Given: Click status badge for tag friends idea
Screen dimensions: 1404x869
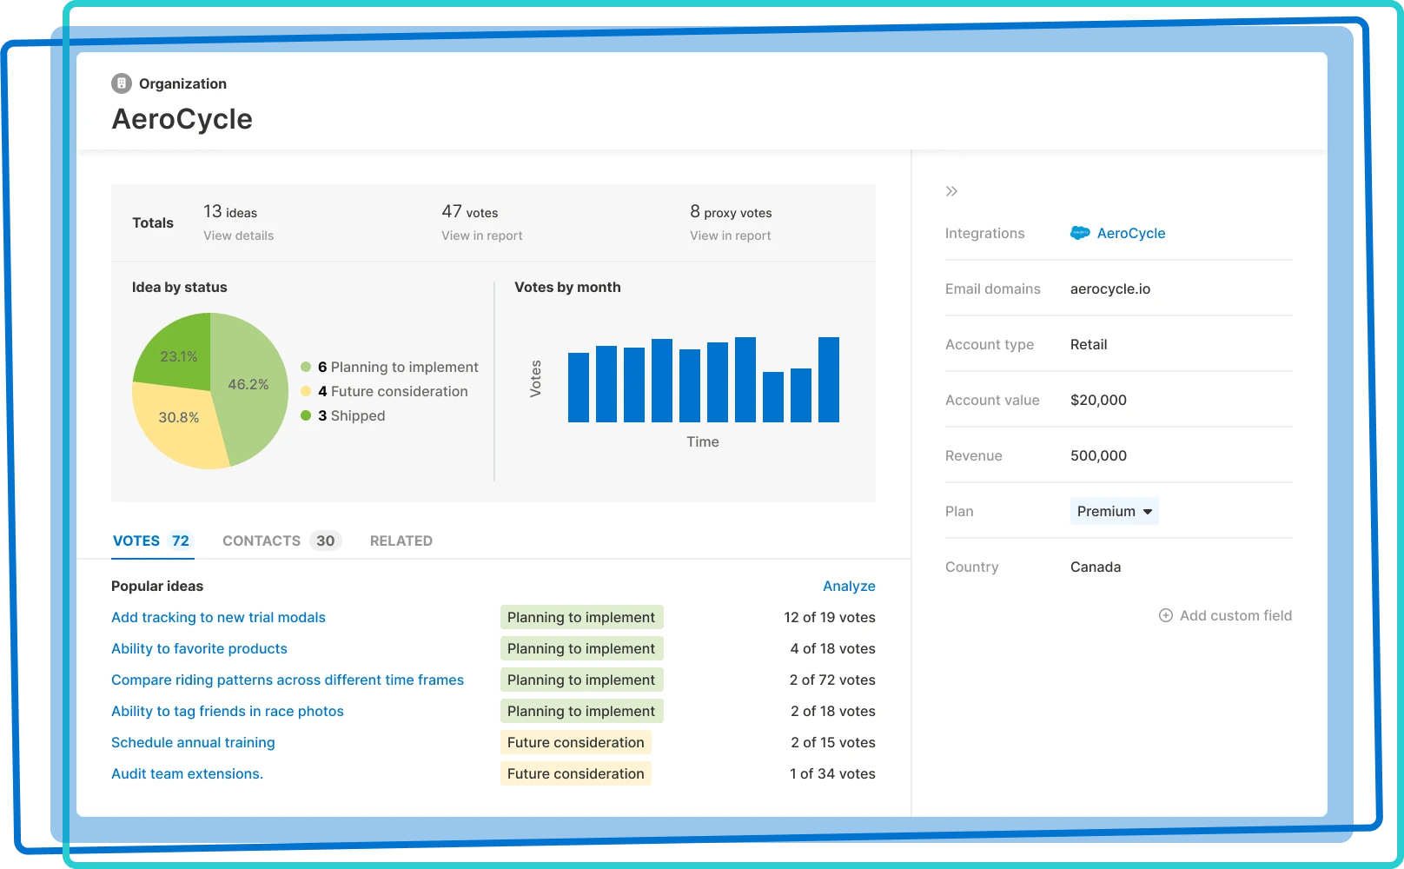Looking at the screenshot, I should (581, 711).
